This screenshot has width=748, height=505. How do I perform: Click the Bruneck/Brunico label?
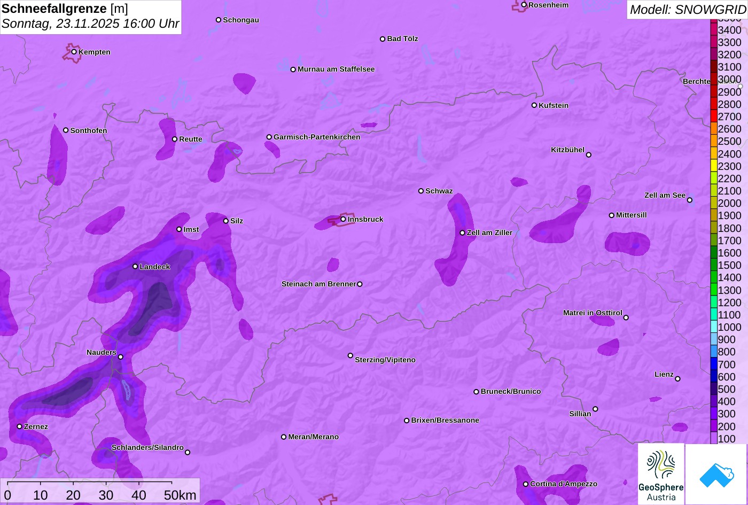click(x=511, y=392)
